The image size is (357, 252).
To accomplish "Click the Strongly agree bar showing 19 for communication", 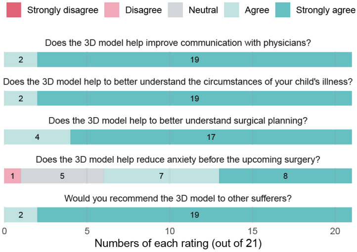I will coord(195,60).
